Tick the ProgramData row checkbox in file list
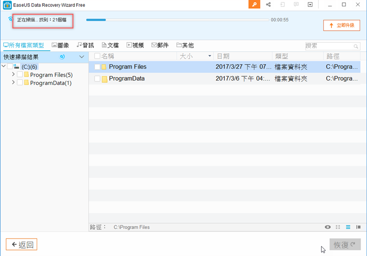The height and width of the screenshot is (256, 367). 97,79
